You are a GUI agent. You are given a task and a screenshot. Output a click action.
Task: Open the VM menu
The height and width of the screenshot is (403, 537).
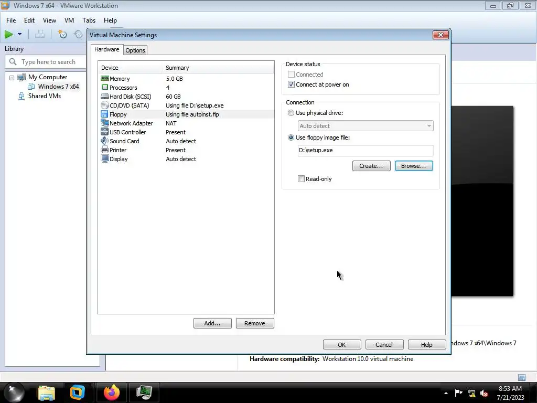[69, 20]
